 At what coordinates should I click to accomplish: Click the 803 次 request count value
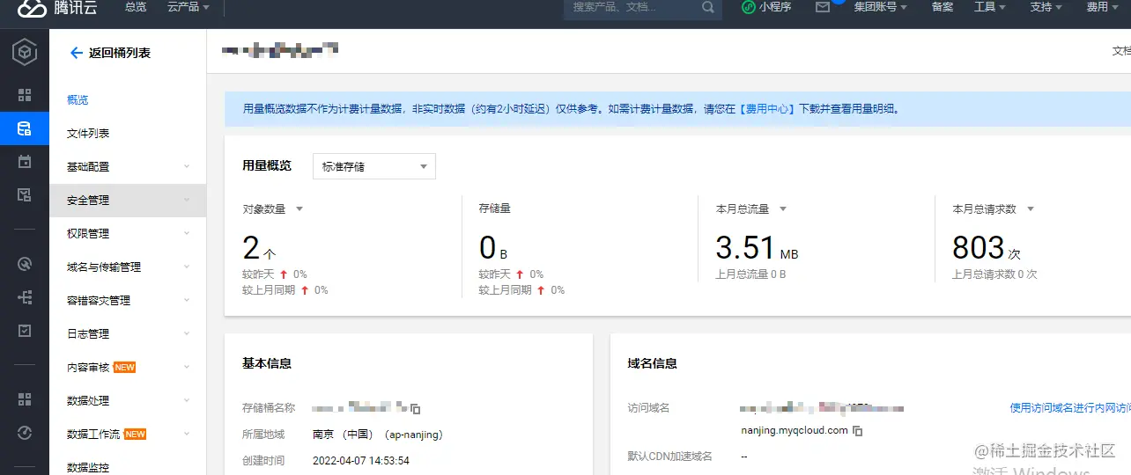987,249
